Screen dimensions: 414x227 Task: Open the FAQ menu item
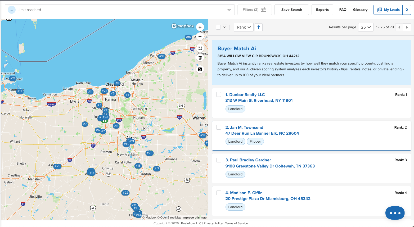click(x=343, y=10)
